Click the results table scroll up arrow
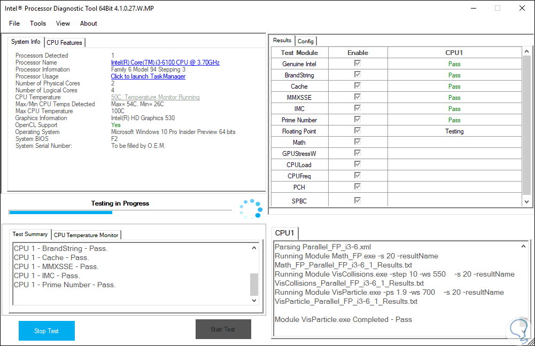This screenshot has width=535, height=346. click(x=527, y=51)
